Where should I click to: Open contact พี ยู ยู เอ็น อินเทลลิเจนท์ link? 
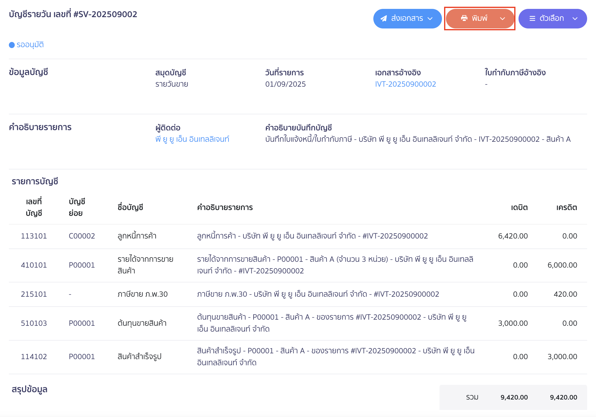click(x=192, y=139)
